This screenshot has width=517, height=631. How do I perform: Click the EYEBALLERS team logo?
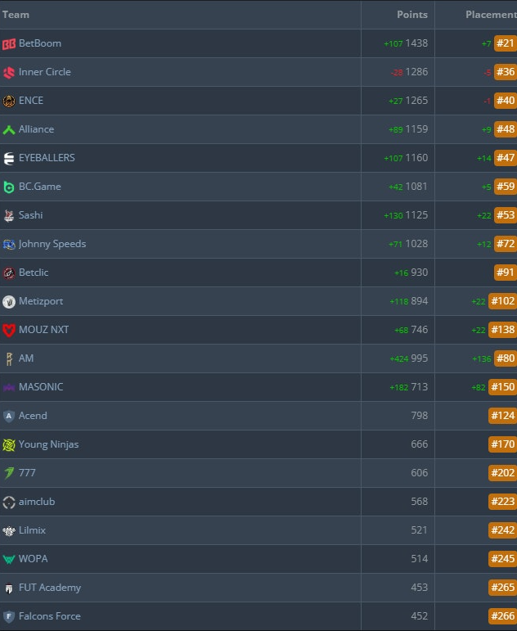9,158
